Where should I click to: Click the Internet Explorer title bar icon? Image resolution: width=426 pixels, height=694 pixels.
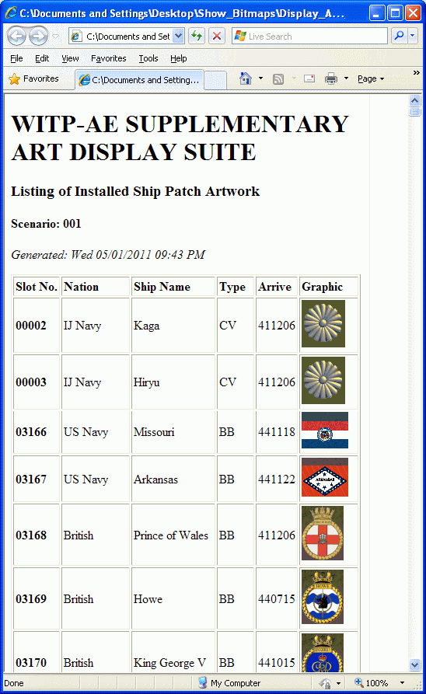[11, 13]
